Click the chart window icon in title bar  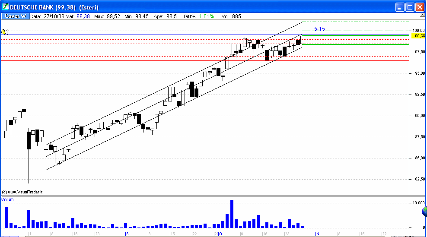click(5, 7)
